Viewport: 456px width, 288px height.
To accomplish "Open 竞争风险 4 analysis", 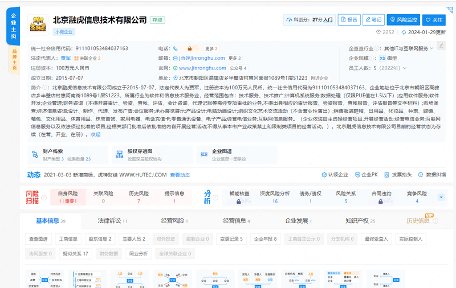I will pyautogui.click(x=417, y=197).
